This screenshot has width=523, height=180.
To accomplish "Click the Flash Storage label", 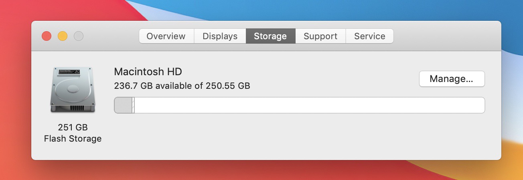I will coord(73,139).
